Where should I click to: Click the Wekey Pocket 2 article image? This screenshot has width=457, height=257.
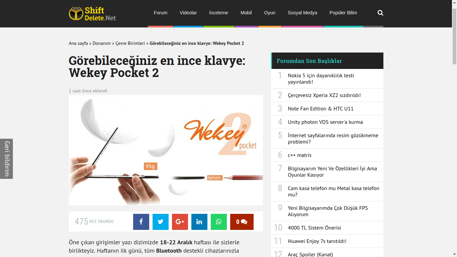click(166, 150)
